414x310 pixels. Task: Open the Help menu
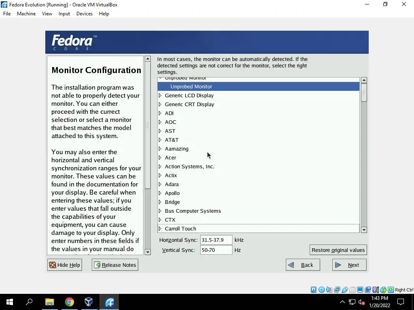[104, 14]
